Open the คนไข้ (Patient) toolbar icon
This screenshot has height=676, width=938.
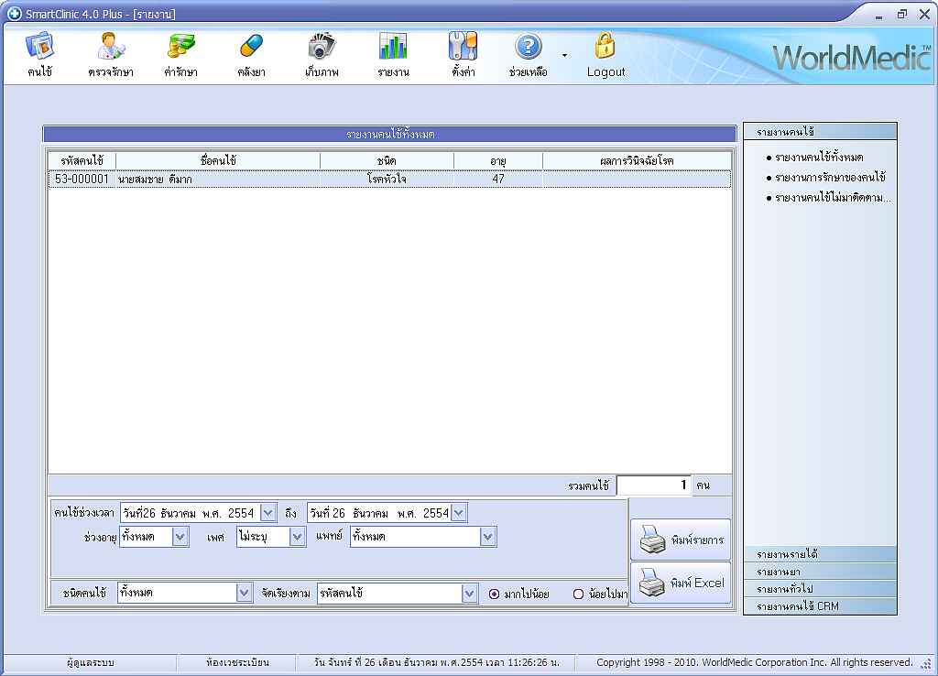click(x=39, y=47)
